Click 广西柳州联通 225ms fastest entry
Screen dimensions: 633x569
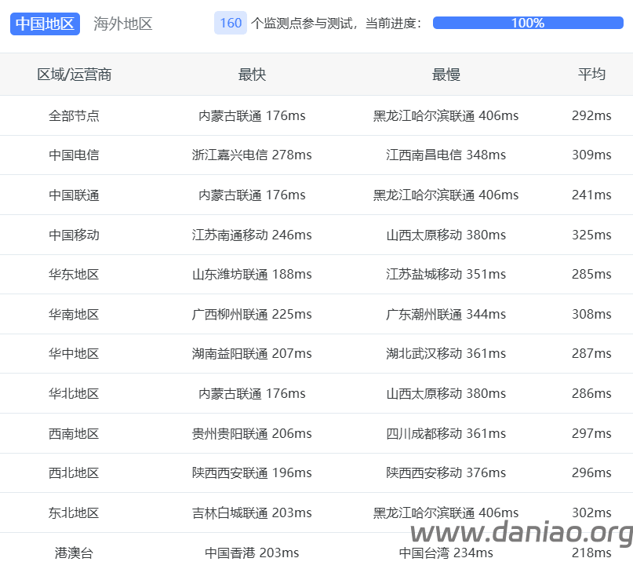pos(252,315)
